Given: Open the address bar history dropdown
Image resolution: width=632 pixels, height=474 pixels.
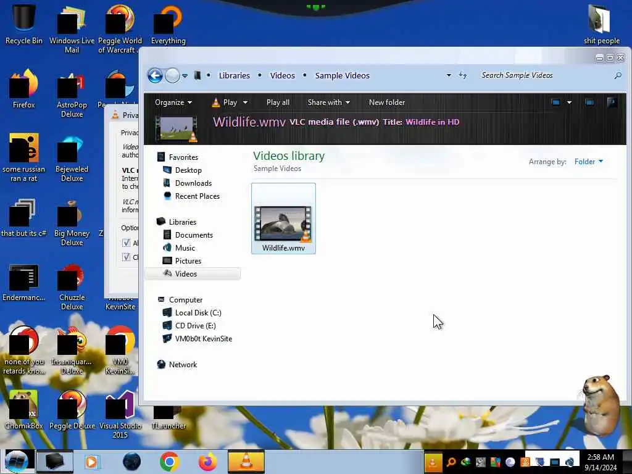Looking at the screenshot, I should pos(449,75).
